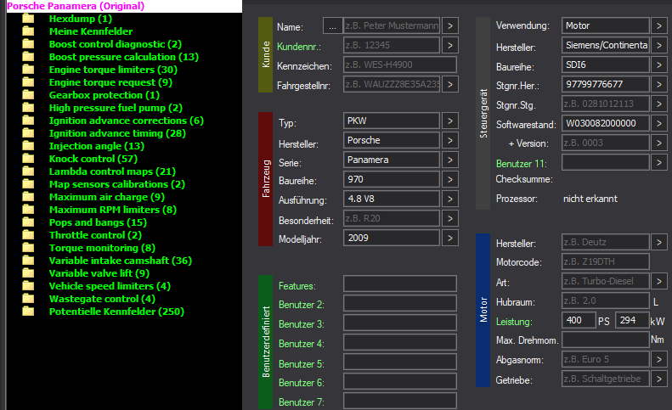
Task: Click the green Benutzer 11 label
Action: (521, 164)
